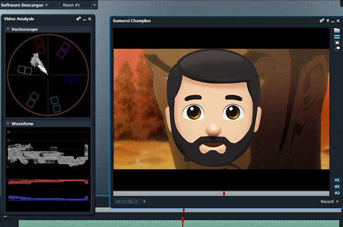Screen dimensions: 343x227
Task: Click the single tile icon in viewer sidebar
Action: pyautogui.click(x=337, y=43)
